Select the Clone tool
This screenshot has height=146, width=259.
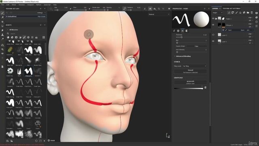point(2,35)
